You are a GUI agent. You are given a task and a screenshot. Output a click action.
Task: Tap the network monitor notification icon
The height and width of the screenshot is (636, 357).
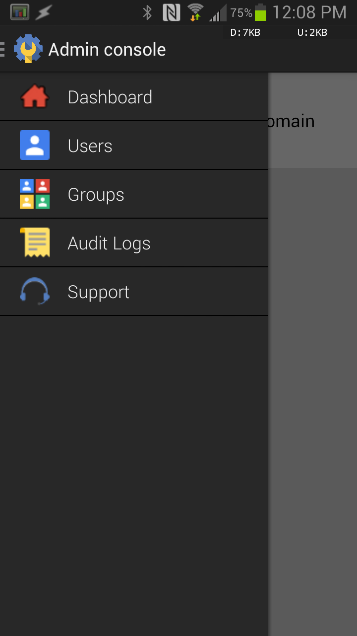tap(20, 12)
